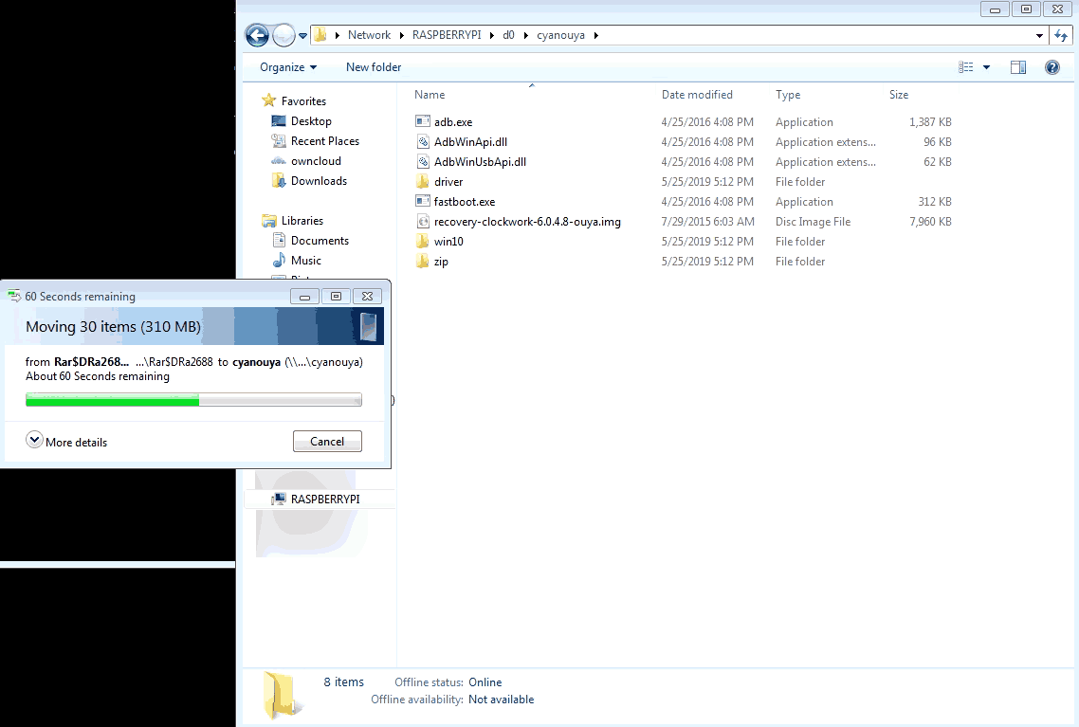Viewport: 1079px width, 727px height.
Task: Sort by Date modified column header
Action: (697, 95)
